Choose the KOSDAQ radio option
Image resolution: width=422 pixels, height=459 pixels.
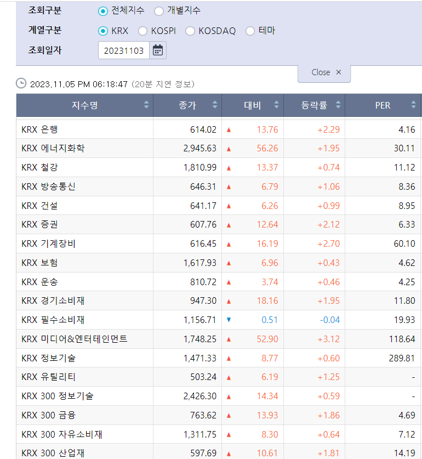tap(190, 31)
